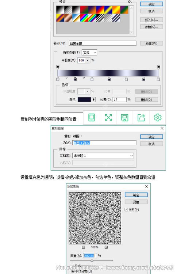Click the 数量(A) field showing 202.40
Screen dimensions: 192x274
[x=90, y=256]
